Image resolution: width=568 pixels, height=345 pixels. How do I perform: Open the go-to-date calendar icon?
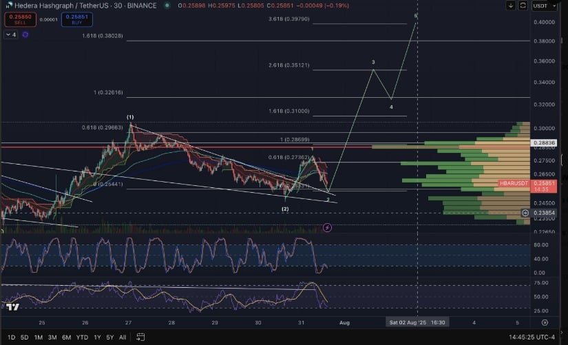140,337
